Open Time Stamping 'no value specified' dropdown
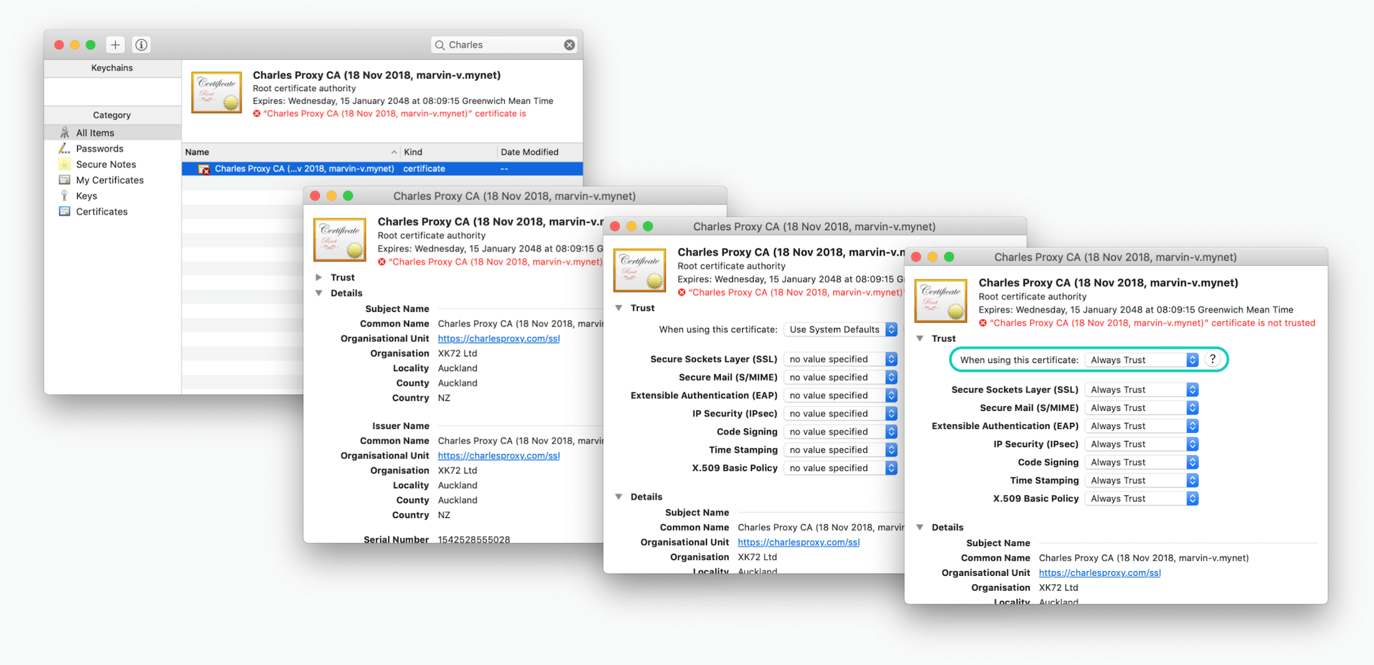 pyautogui.click(x=841, y=450)
